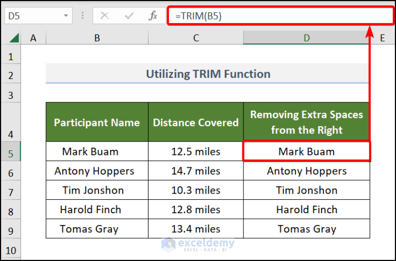Screen dimensions: 396x261
Task: Click the Enter checkmark icon in formula bar
Action: pos(129,16)
